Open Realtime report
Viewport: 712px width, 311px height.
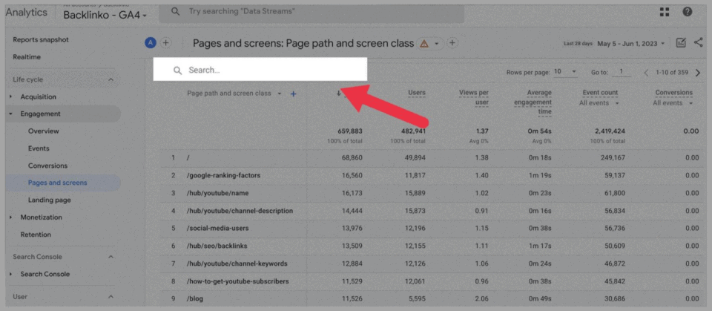(27, 57)
